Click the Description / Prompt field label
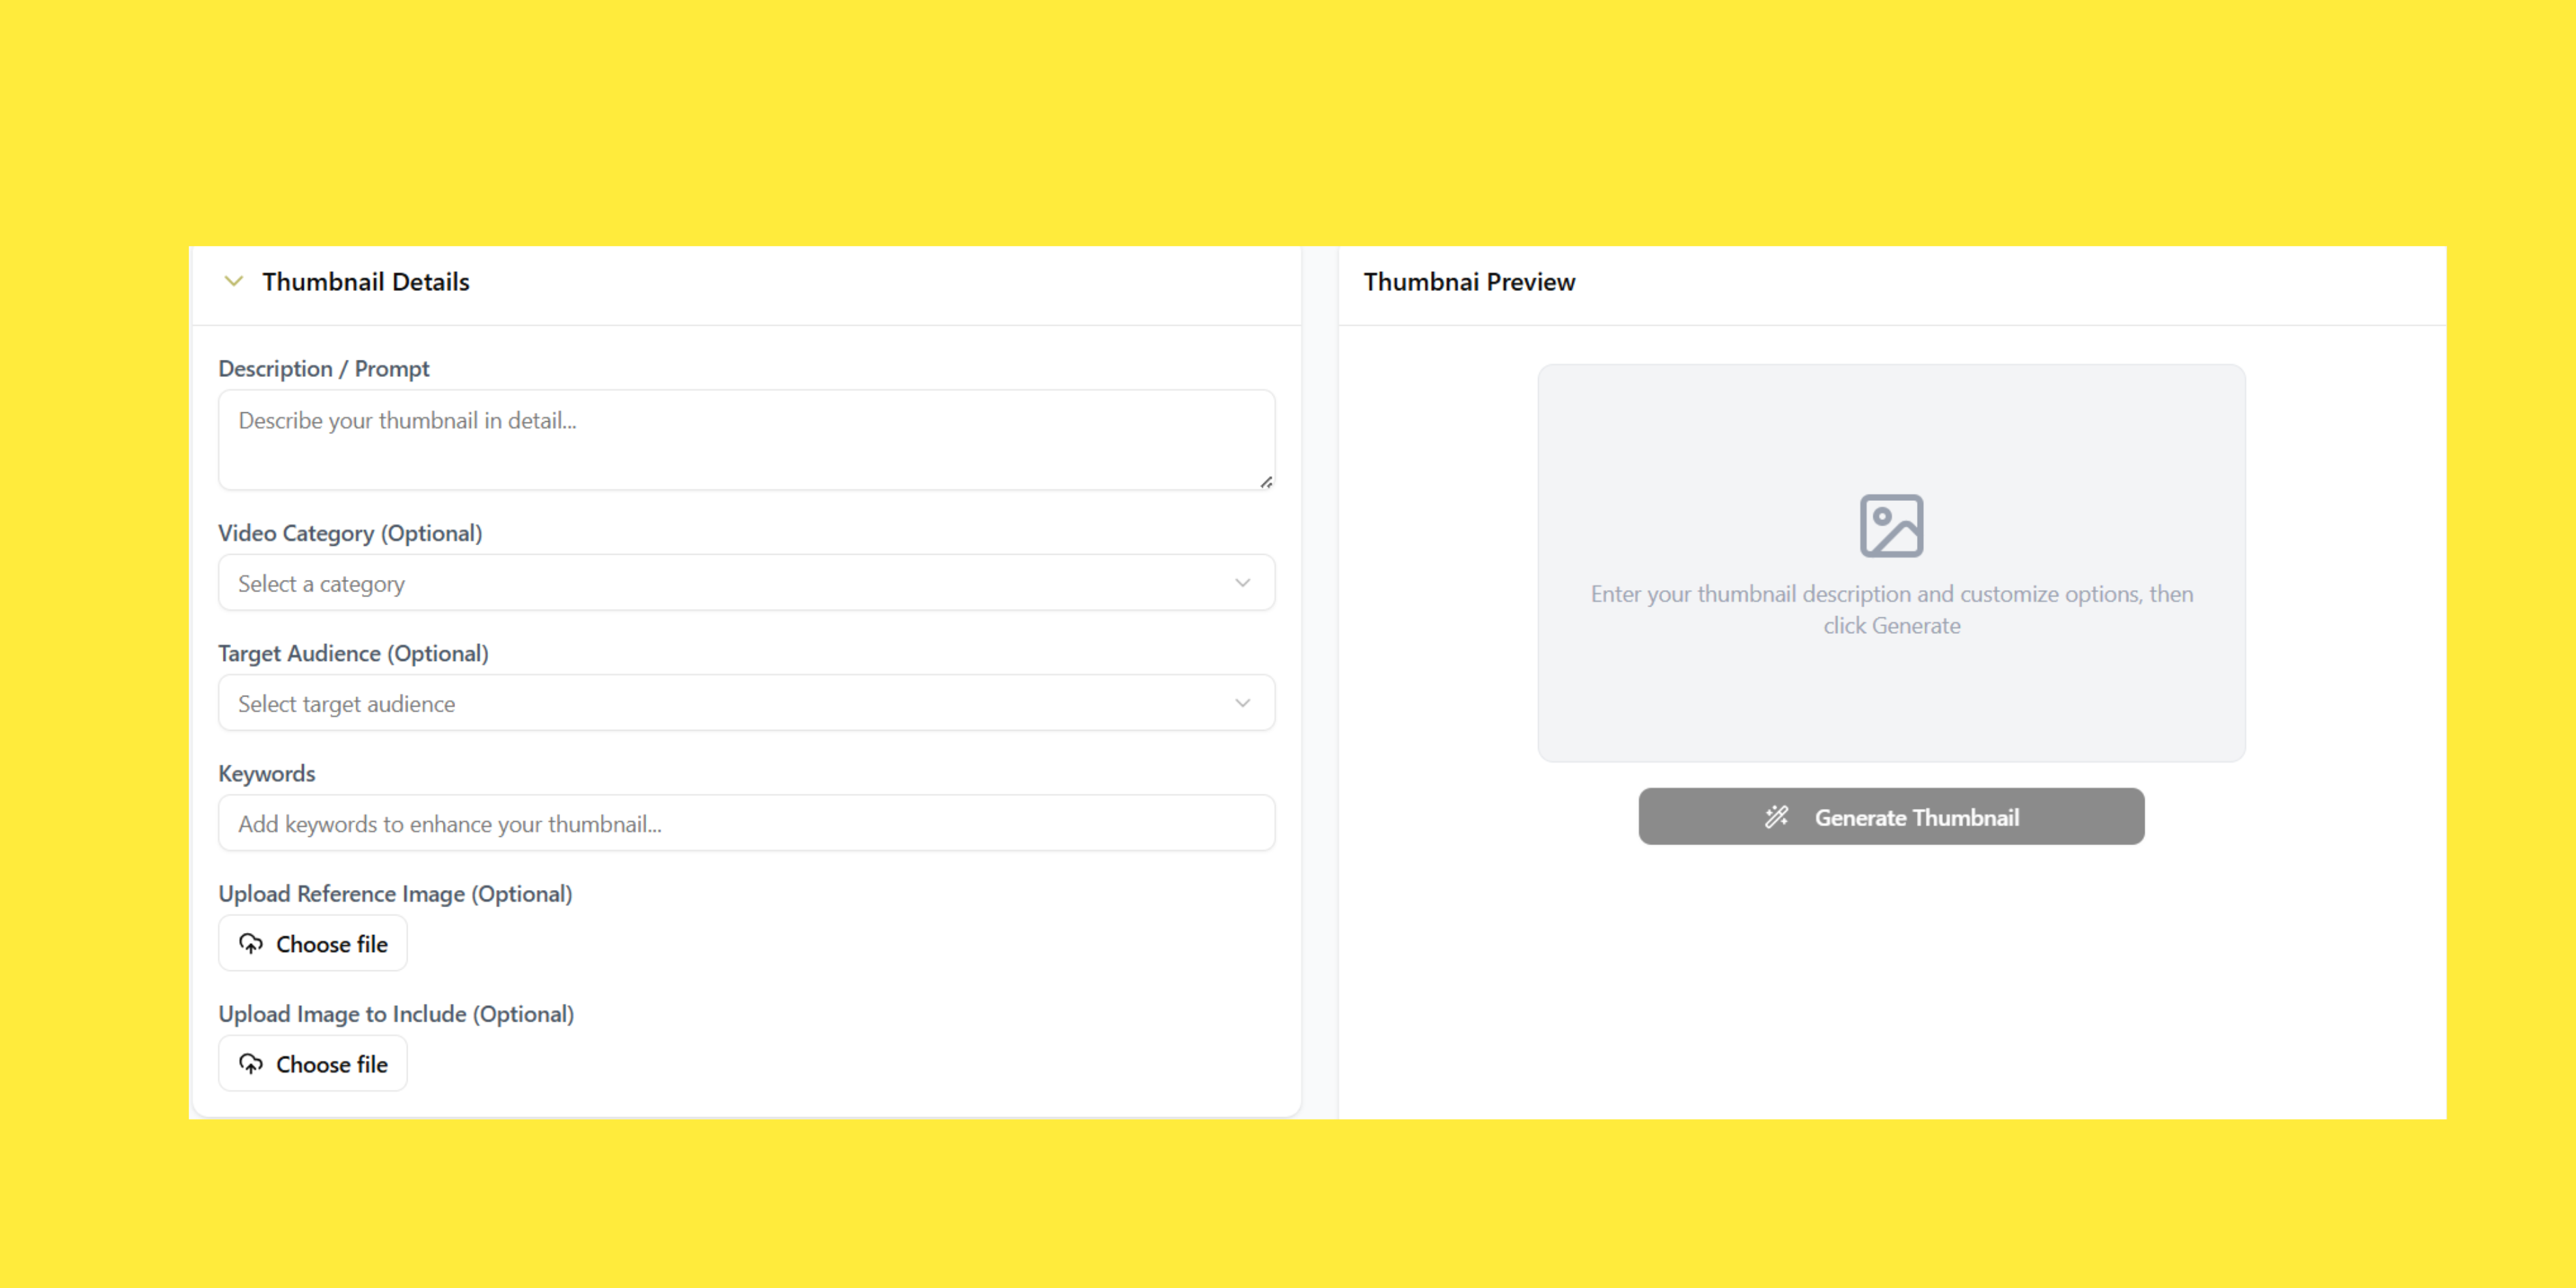Image resolution: width=2576 pixels, height=1288 pixels. tap(323, 369)
